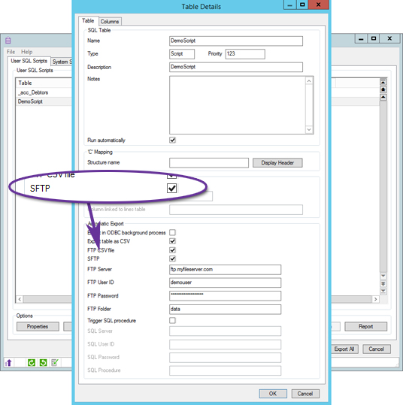
Task: Click the Notes box scroll up arrow
Action: pyautogui.click(x=309, y=81)
